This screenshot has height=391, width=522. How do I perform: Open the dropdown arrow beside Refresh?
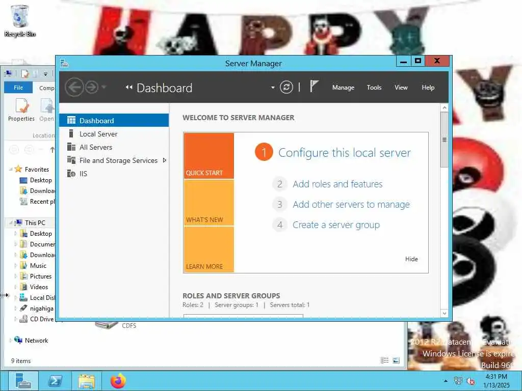point(273,88)
